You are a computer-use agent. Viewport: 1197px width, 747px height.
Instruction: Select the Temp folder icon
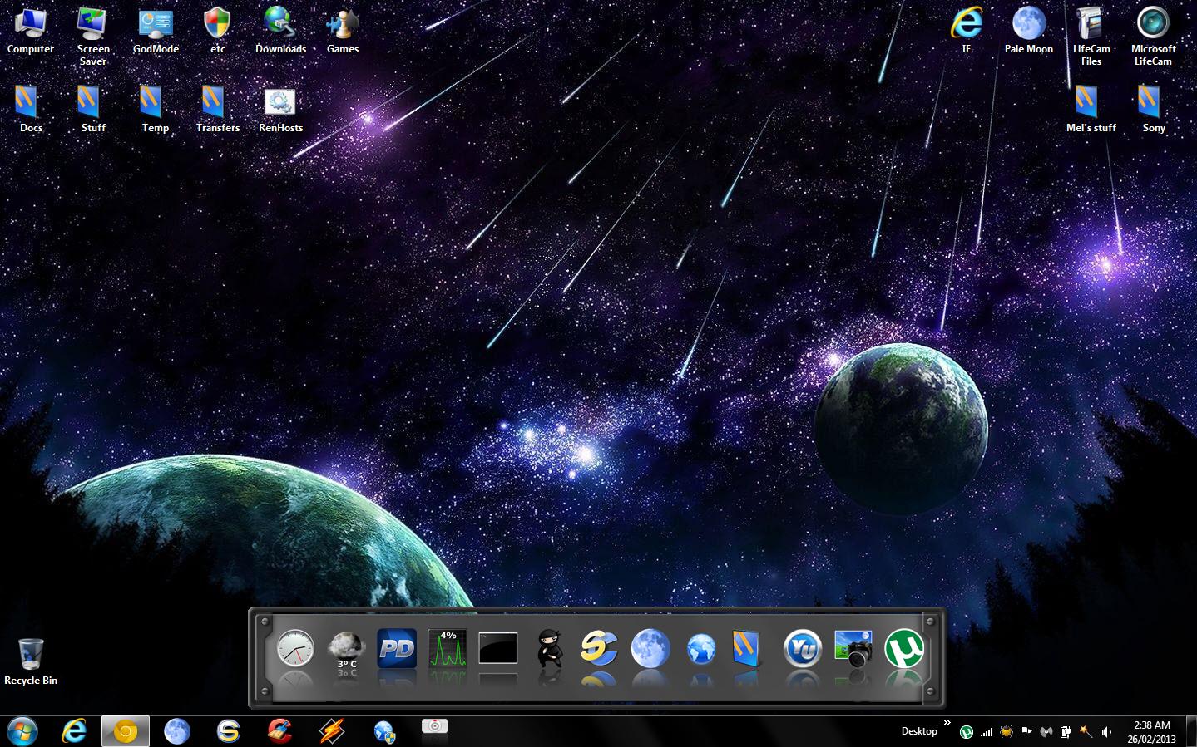click(156, 109)
